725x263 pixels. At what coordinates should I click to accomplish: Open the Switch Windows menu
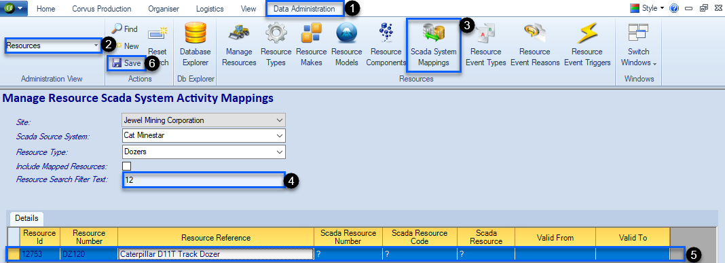(x=638, y=45)
